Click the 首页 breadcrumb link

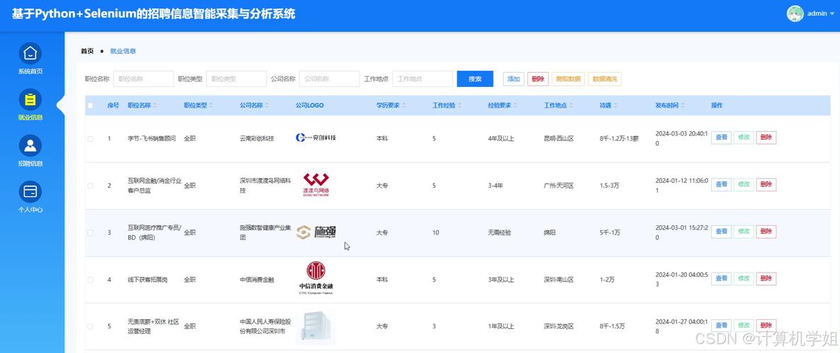tap(87, 52)
